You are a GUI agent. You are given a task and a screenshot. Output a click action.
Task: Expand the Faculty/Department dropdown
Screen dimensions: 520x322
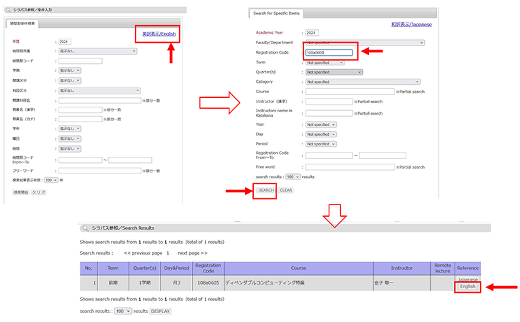click(365, 42)
